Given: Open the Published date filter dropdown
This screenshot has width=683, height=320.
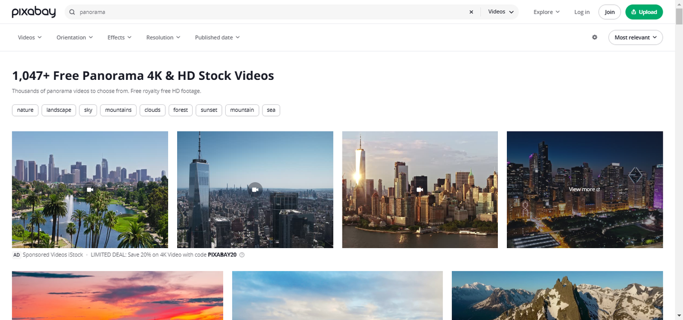Looking at the screenshot, I should point(217,37).
